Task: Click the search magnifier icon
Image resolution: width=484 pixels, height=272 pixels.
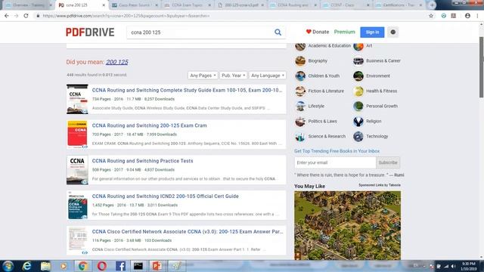Action: pyautogui.click(x=278, y=32)
